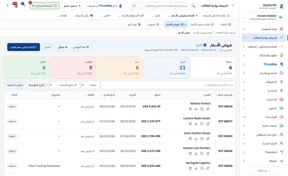Expand عوامل التصفية filters
This screenshot has width=288, height=176.
pos(16,85)
